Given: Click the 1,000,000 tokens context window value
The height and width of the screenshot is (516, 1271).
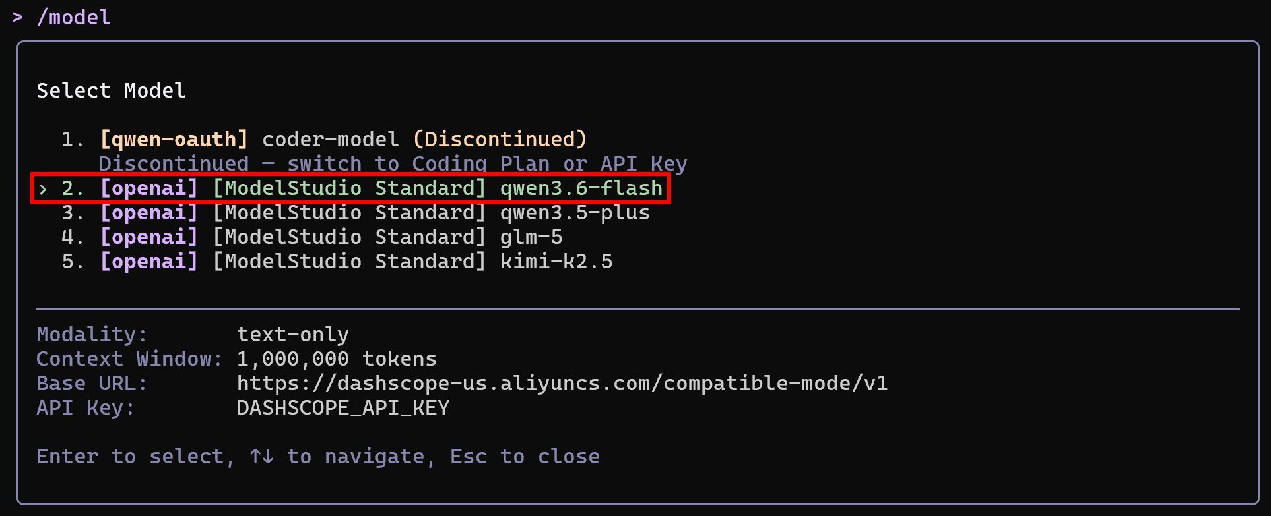Looking at the screenshot, I should (x=337, y=359).
